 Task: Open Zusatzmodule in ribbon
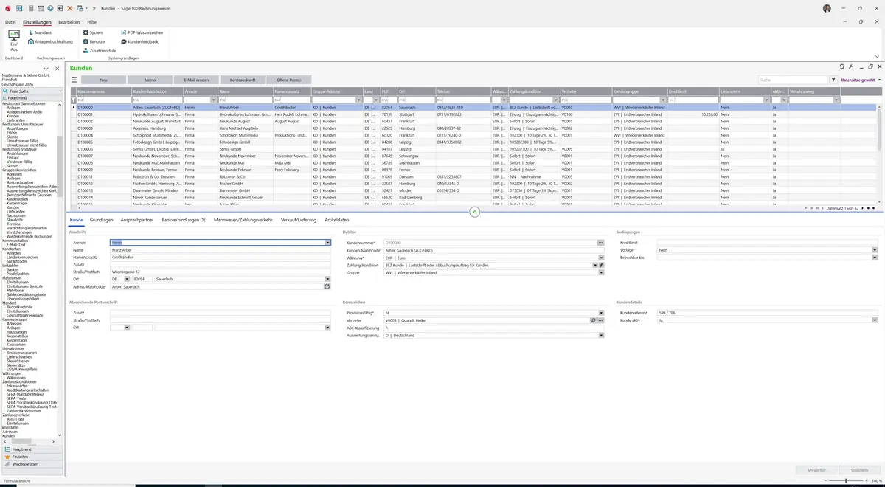pos(100,51)
